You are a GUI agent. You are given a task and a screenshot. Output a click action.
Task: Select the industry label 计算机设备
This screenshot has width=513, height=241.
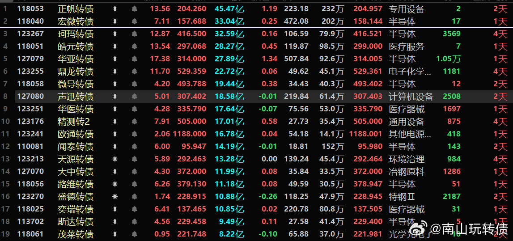(x=411, y=97)
